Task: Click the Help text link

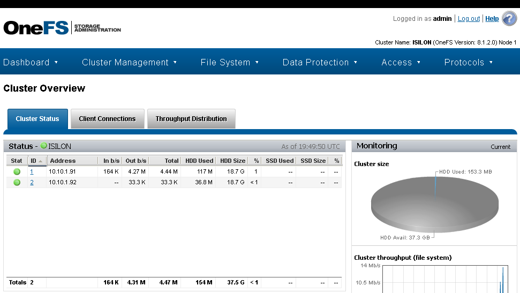Action: 492,19
